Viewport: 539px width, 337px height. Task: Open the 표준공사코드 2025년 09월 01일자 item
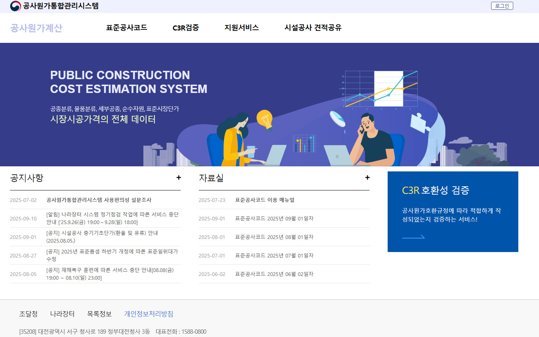tap(274, 218)
